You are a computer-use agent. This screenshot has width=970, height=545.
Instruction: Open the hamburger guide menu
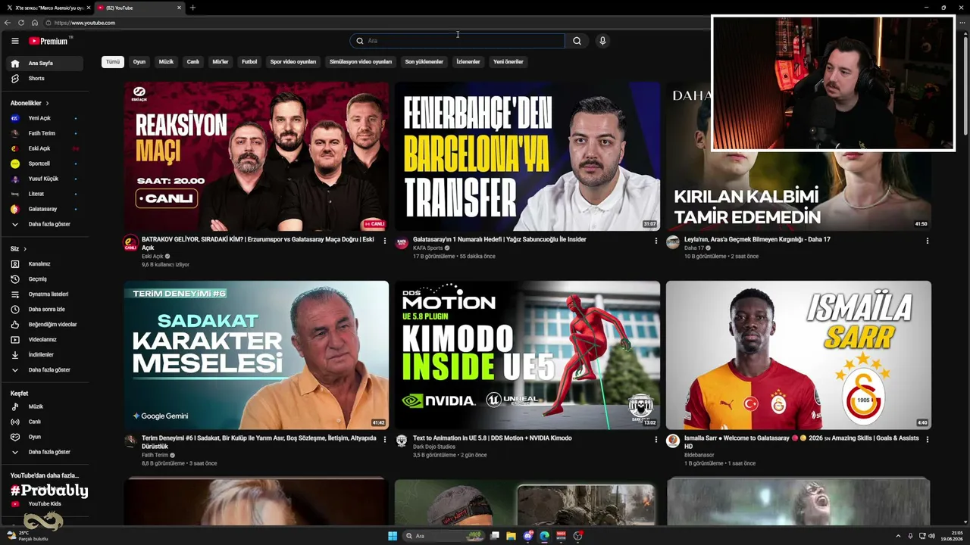14,41
